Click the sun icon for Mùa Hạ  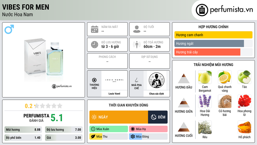tap(133, 129)
